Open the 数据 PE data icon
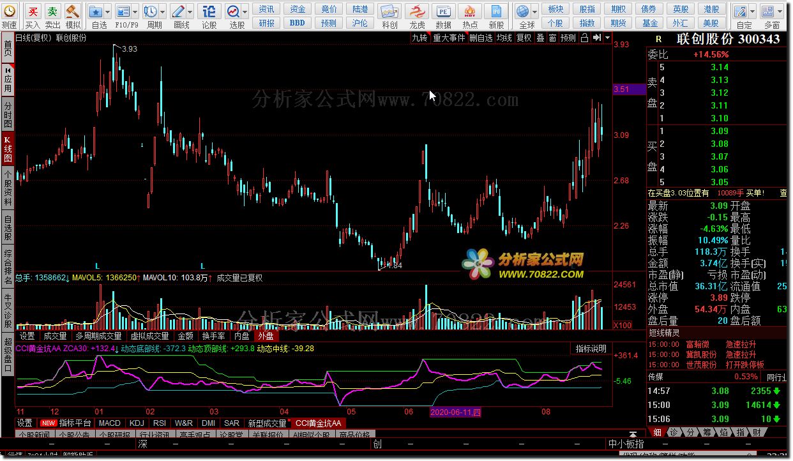Viewport: 793px width, 461px height. point(443,11)
